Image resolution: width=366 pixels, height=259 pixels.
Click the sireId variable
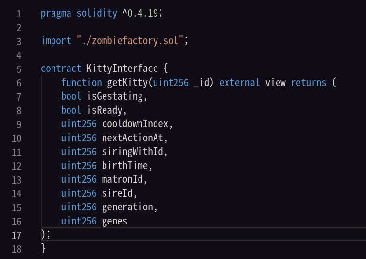[117, 193]
